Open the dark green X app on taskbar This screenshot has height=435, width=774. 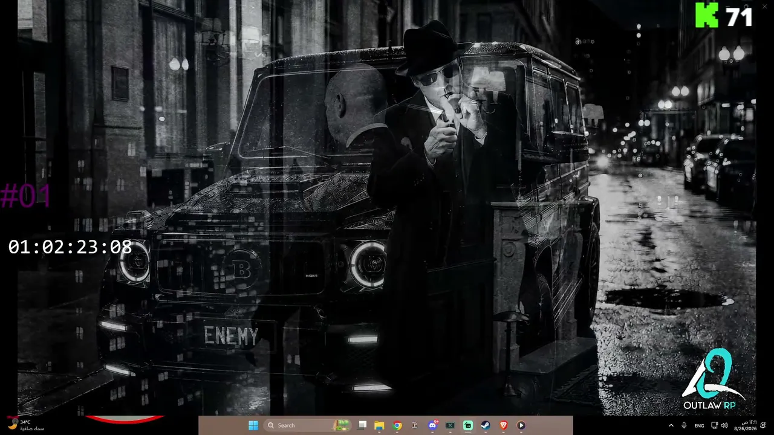[450, 425]
